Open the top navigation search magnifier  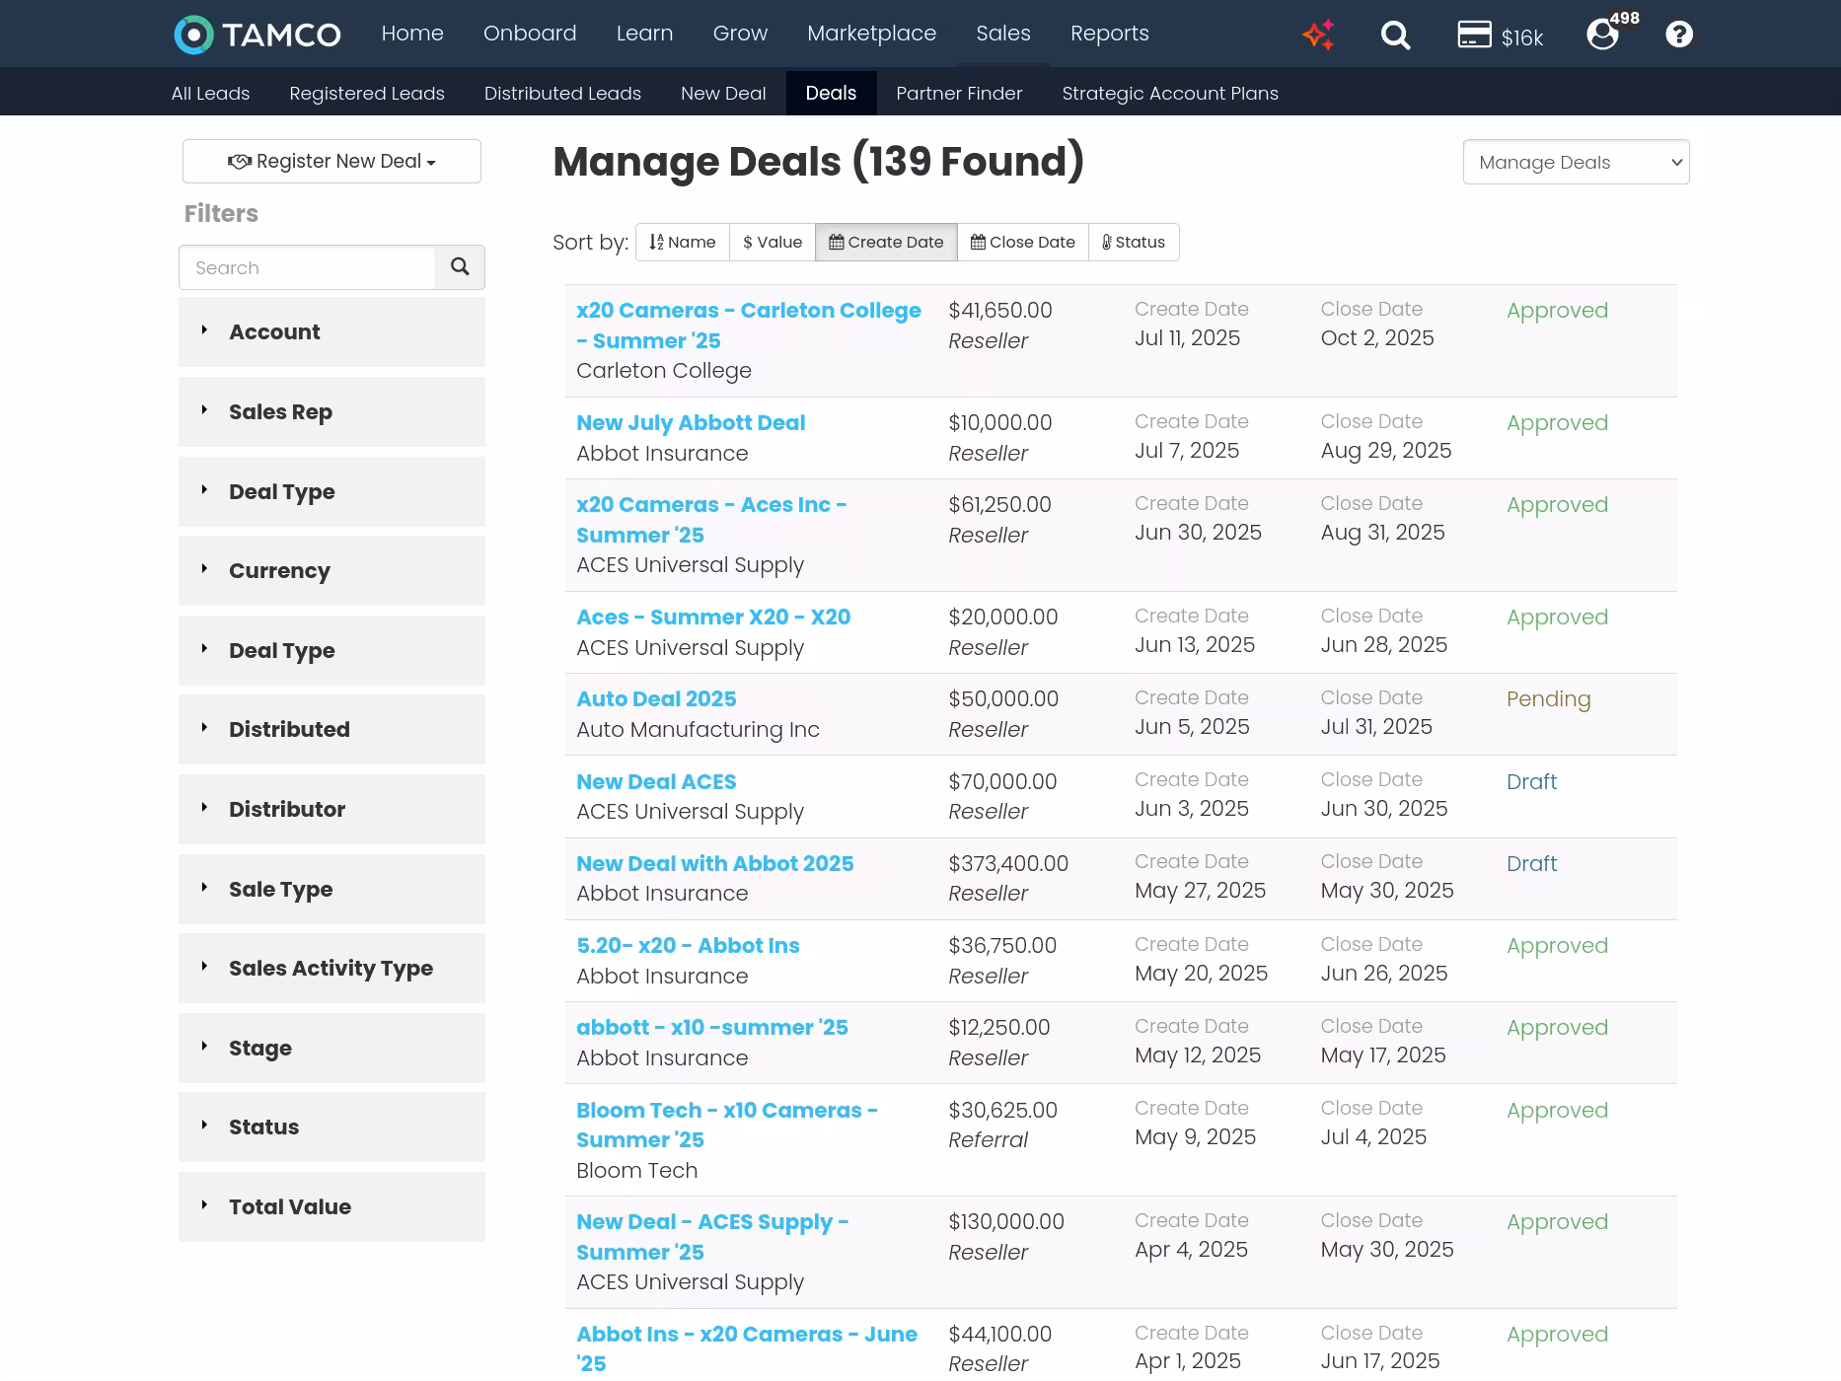[1395, 36]
